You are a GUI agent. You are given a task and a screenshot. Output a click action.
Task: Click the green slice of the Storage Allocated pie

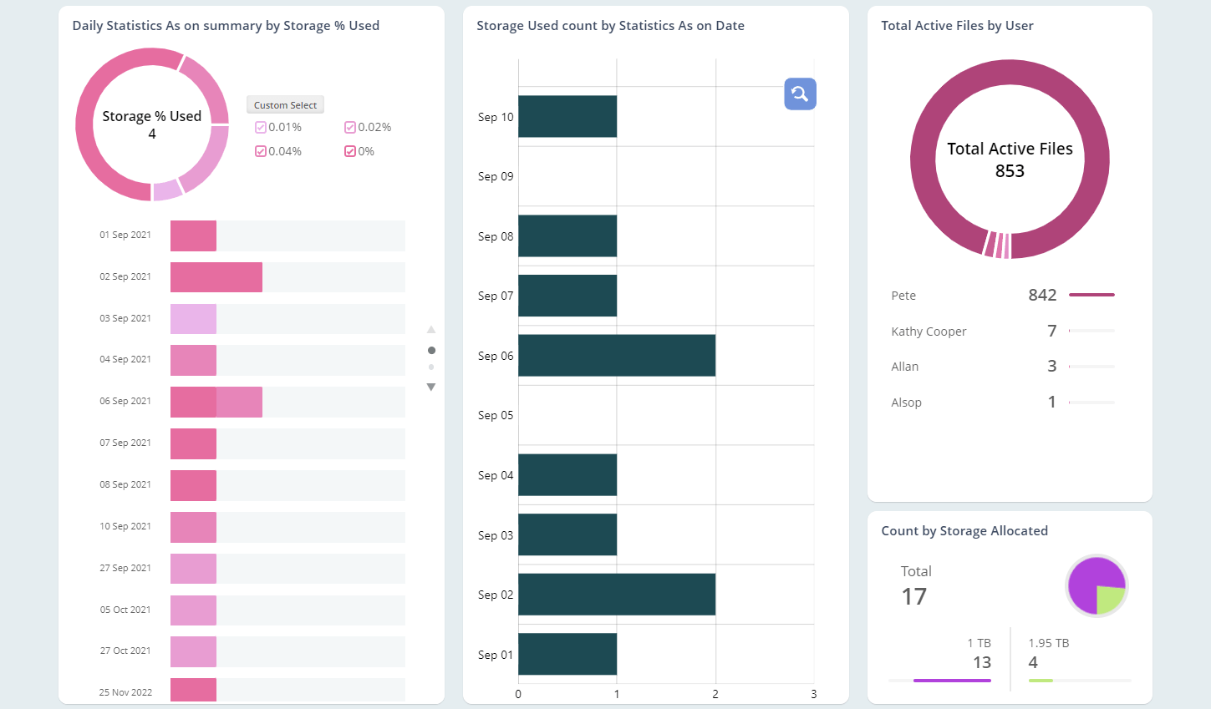click(x=1111, y=597)
